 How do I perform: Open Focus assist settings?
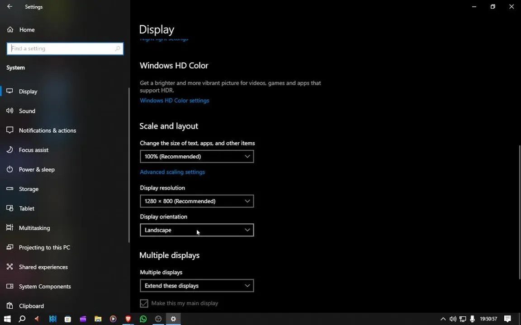65,150
